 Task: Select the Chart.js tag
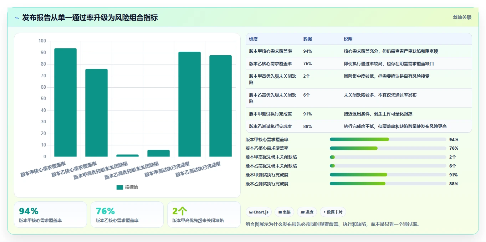pyautogui.click(x=259, y=212)
